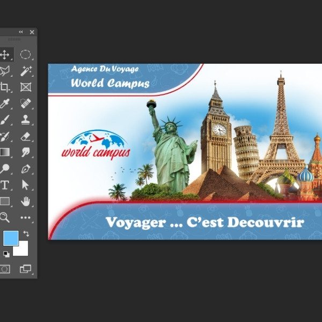
Task: Choose the Eraser tool
Action: (25, 136)
